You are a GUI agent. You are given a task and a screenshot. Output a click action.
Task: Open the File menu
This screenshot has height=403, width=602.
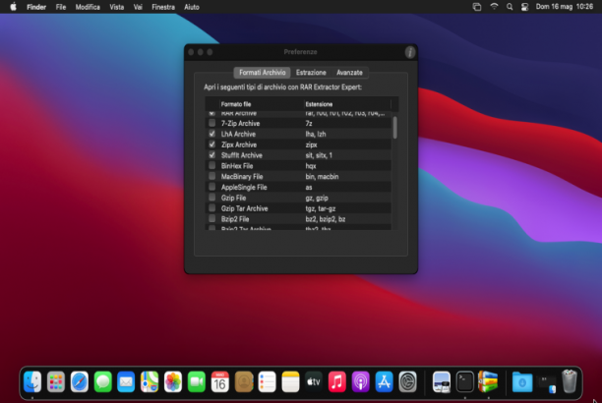61,7
